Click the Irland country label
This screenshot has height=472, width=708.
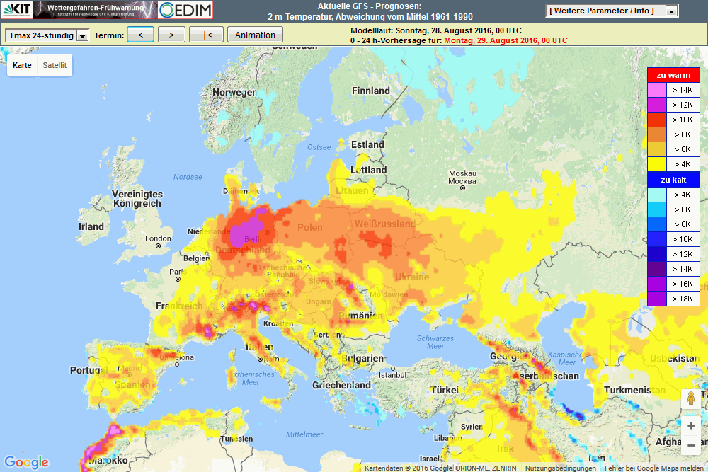[91, 226]
